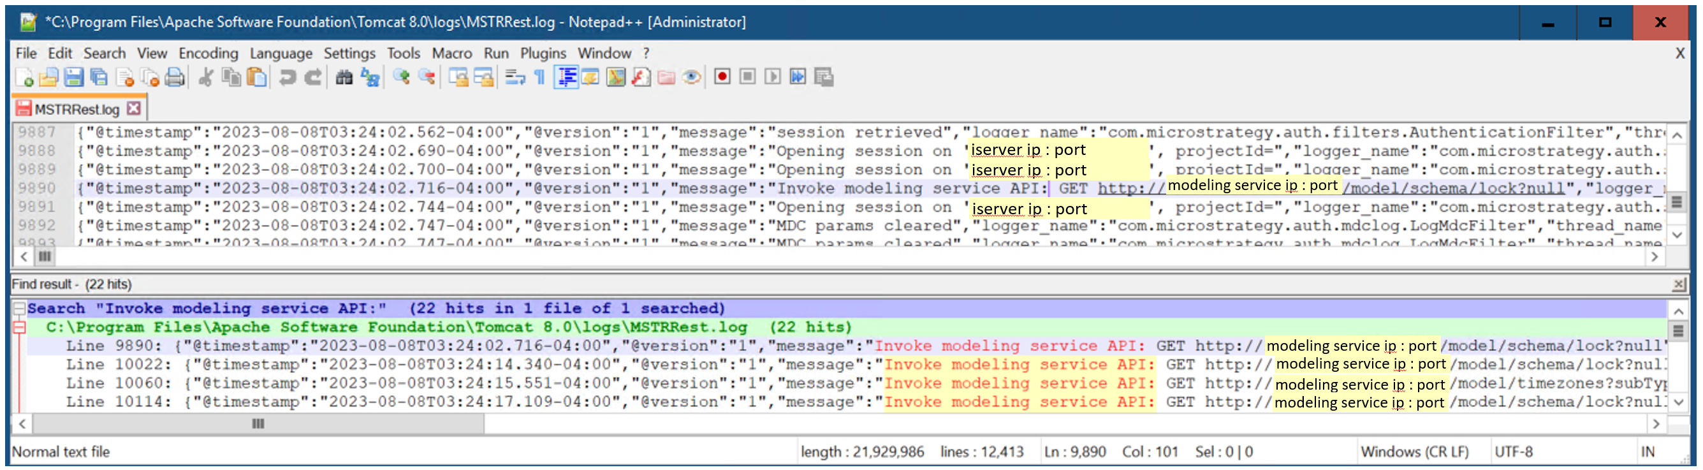The width and height of the screenshot is (1703, 470).
Task: Open the Encoding menu
Action: pos(208,53)
